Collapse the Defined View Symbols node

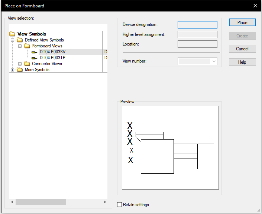coord(13,40)
